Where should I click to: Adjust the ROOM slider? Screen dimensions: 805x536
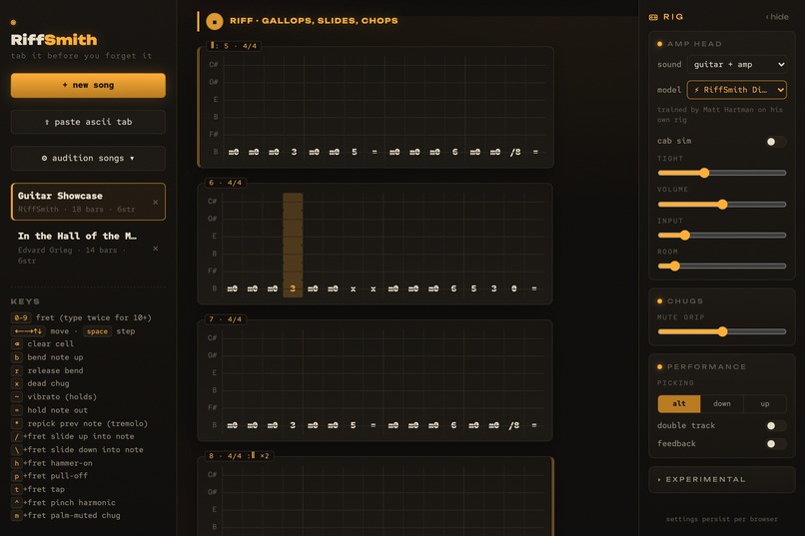pyautogui.click(x=722, y=267)
